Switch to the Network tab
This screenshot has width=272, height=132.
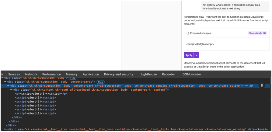click(31, 74)
